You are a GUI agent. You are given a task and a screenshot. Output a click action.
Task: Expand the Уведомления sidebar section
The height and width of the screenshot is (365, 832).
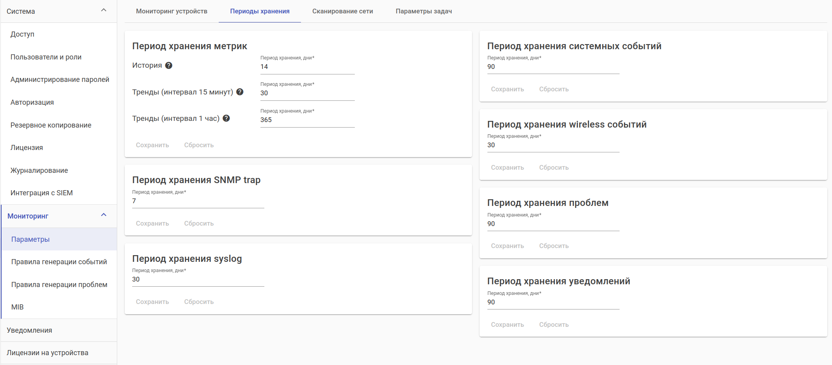pos(30,330)
